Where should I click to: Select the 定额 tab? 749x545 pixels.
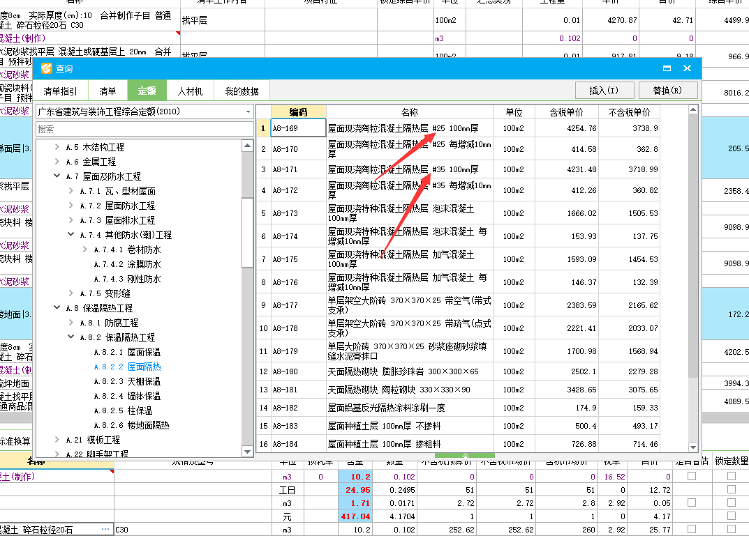tap(147, 91)
